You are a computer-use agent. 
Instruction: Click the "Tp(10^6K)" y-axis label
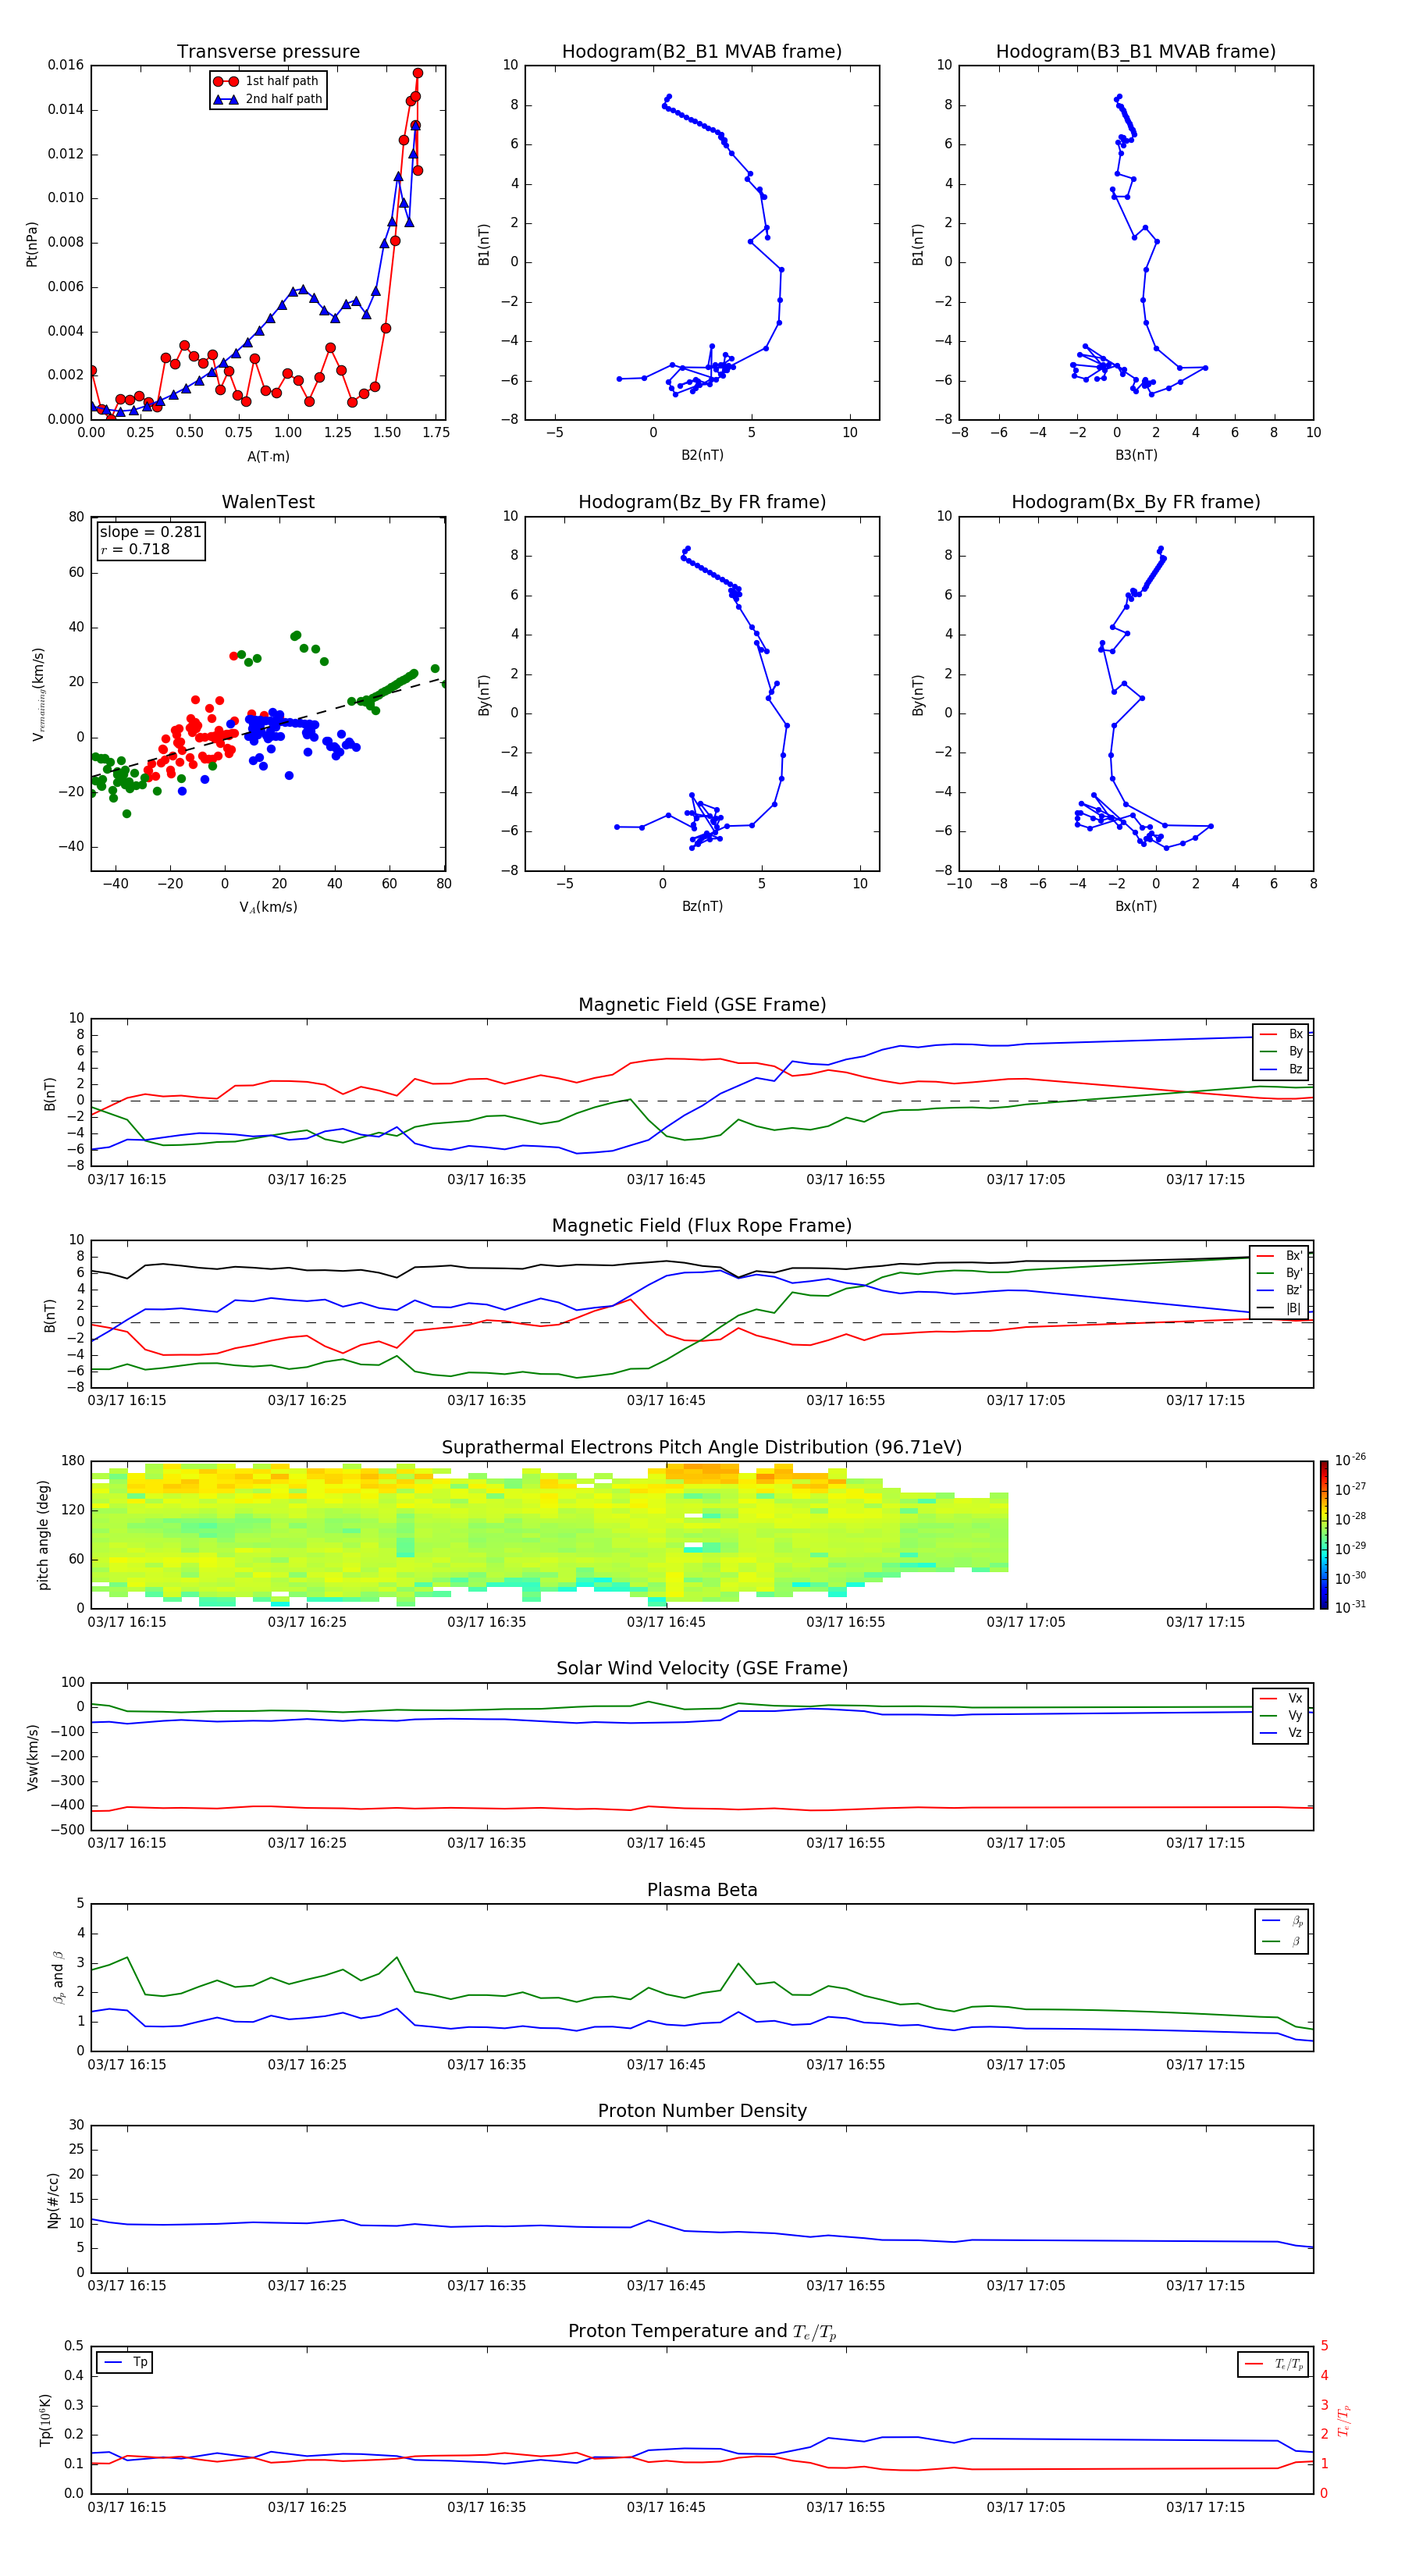click(45, 2421)
